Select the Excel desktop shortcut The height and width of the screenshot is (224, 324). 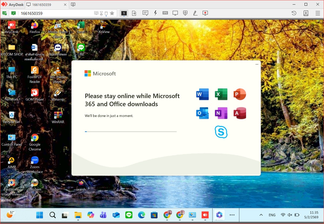coord(81,28)
